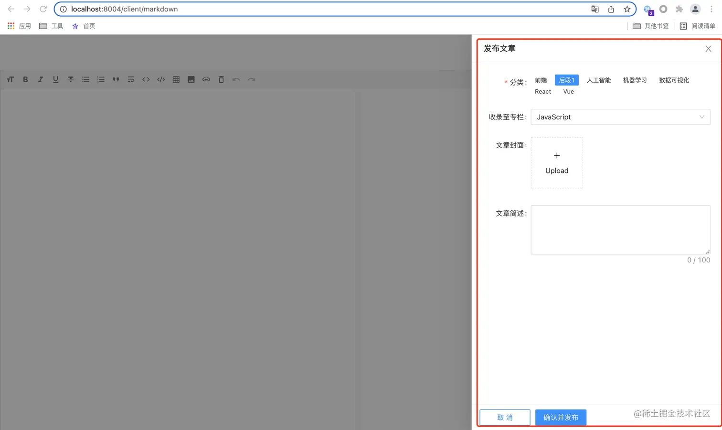Screen dimensions: 722x430
Task: Open the 首页 bookmark
Action: coord(84,26)
